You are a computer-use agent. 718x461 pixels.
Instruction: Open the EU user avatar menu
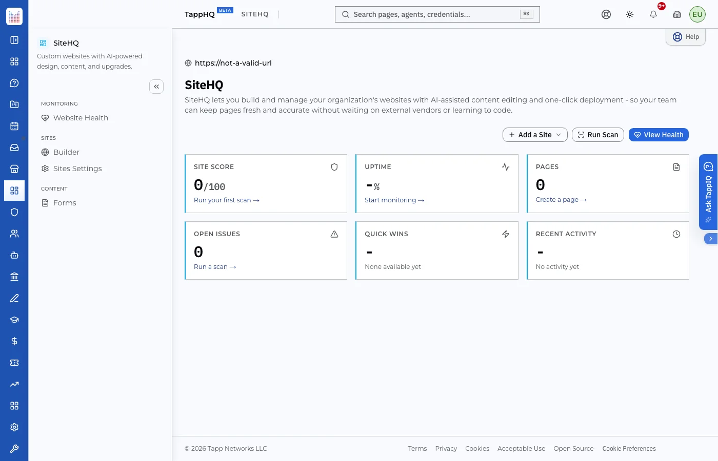point(697,14)
